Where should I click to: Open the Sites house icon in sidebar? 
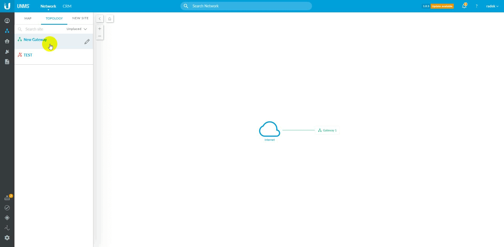click(x=7, y=41)
